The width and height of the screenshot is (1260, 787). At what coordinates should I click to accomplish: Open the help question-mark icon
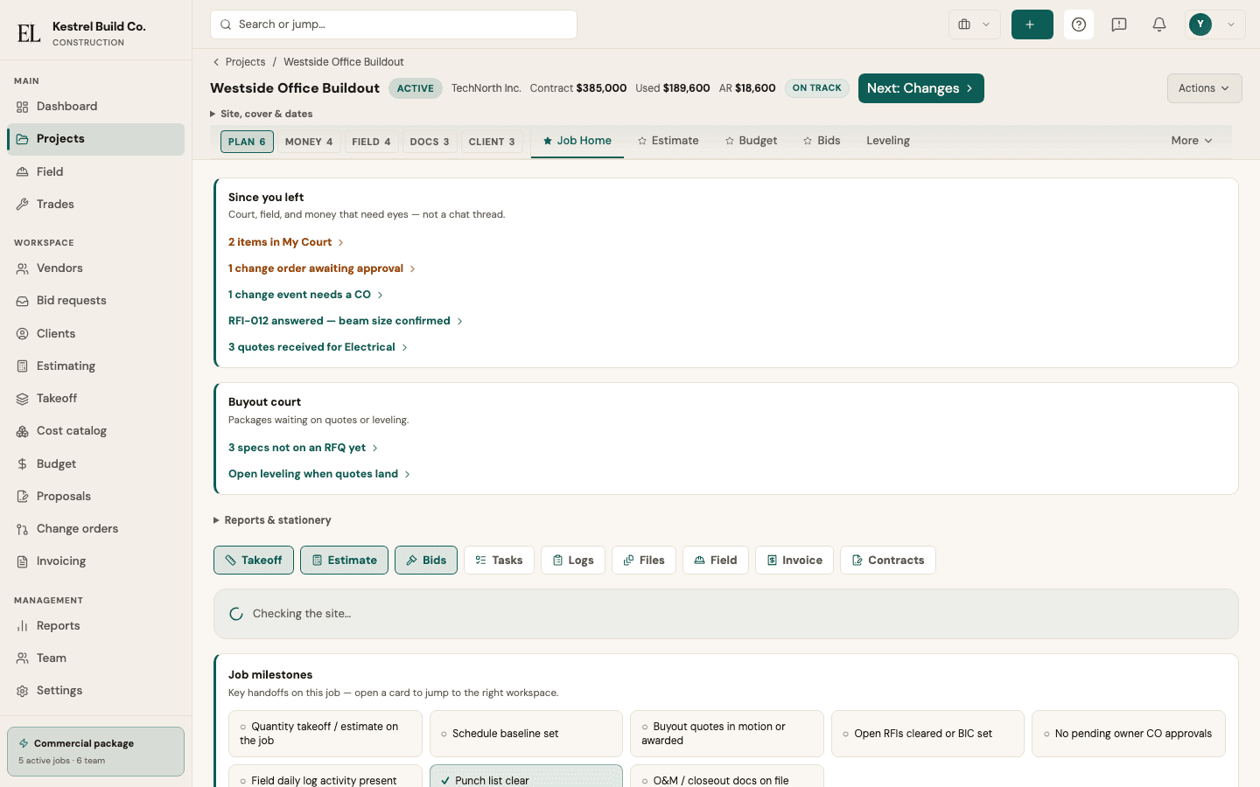1079,24
